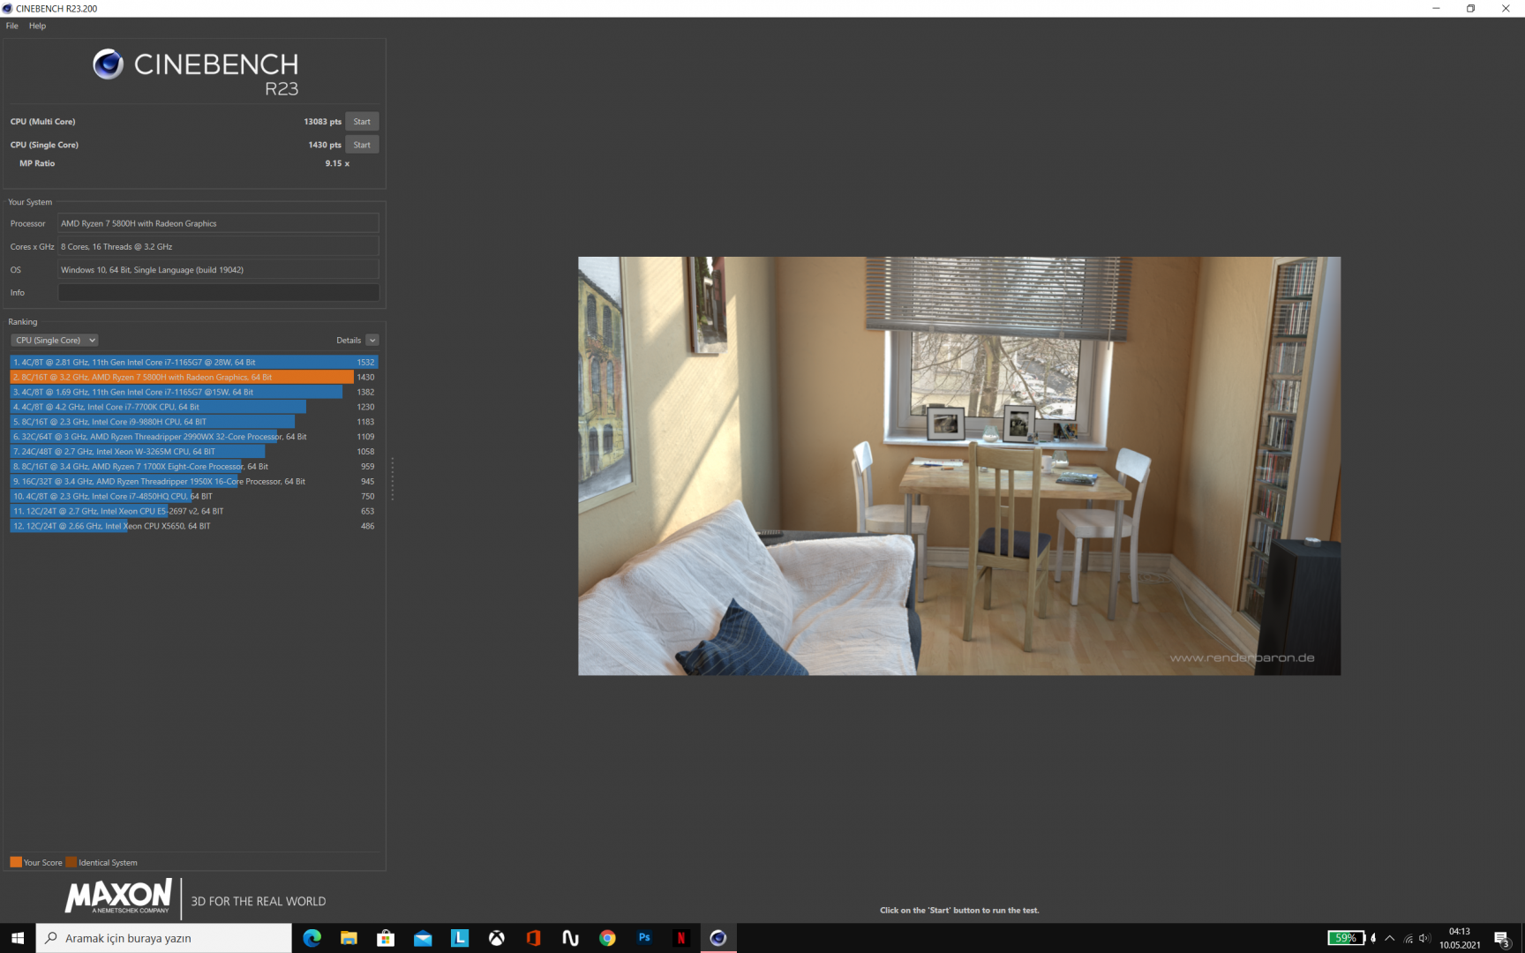Select the Ryzen 7 1700X ranking row
Image resolution: width=1525 pixels, height=953 pixels.
[x=194, y=467]
